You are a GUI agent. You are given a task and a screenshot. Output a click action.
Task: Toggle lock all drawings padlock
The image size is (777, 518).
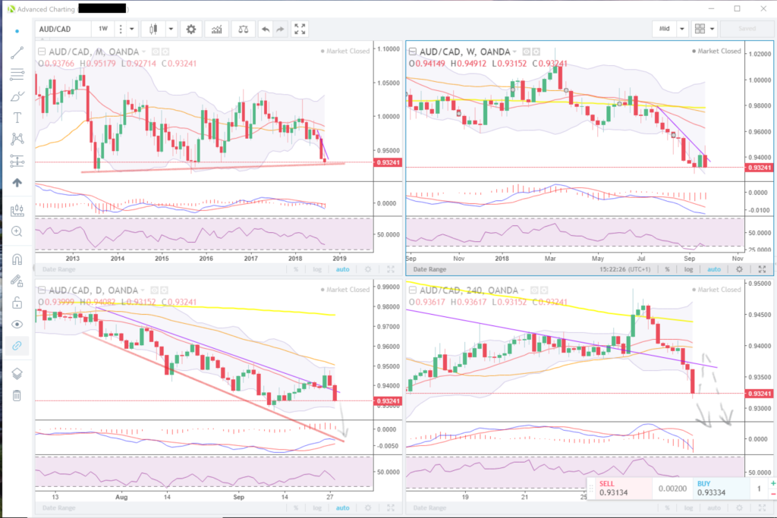pyautogui.click(x=17, y=303)
